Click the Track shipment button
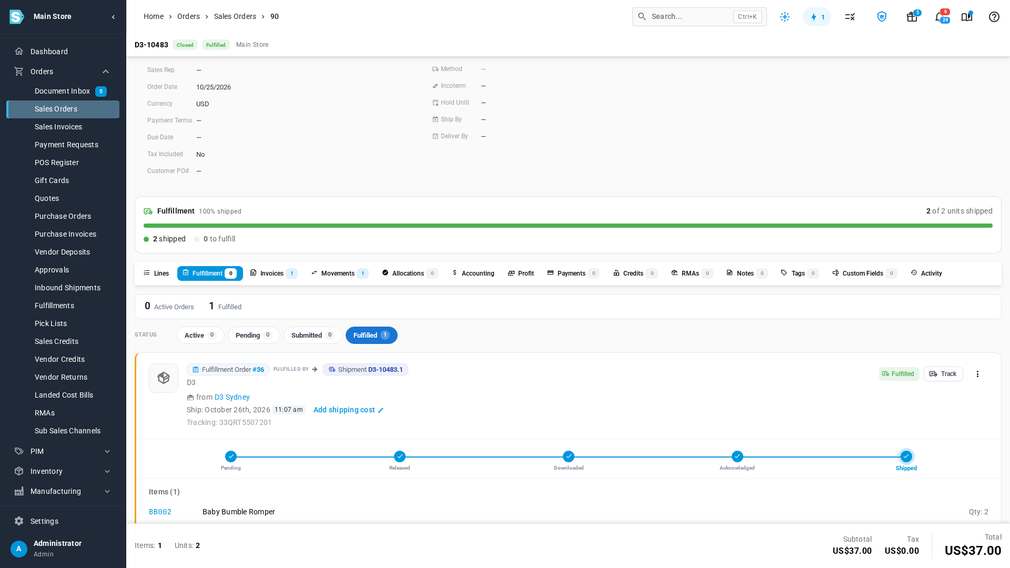This screenshot has width=1010, height=568. (943, 374)
